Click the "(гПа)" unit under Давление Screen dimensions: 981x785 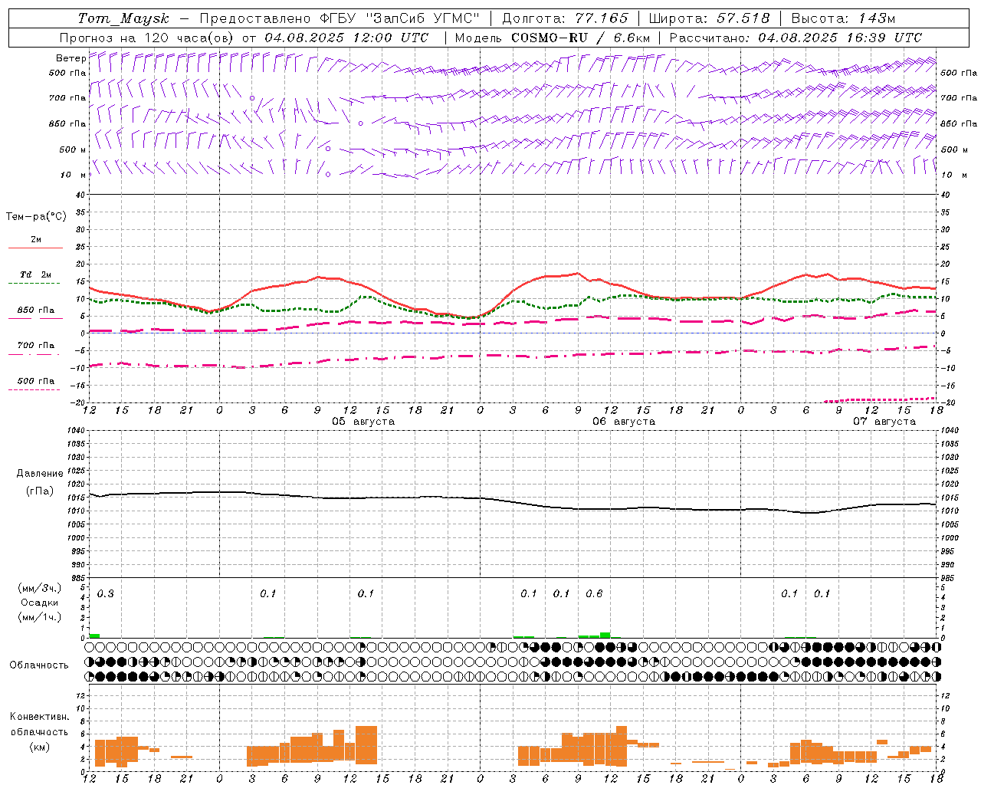40,491
